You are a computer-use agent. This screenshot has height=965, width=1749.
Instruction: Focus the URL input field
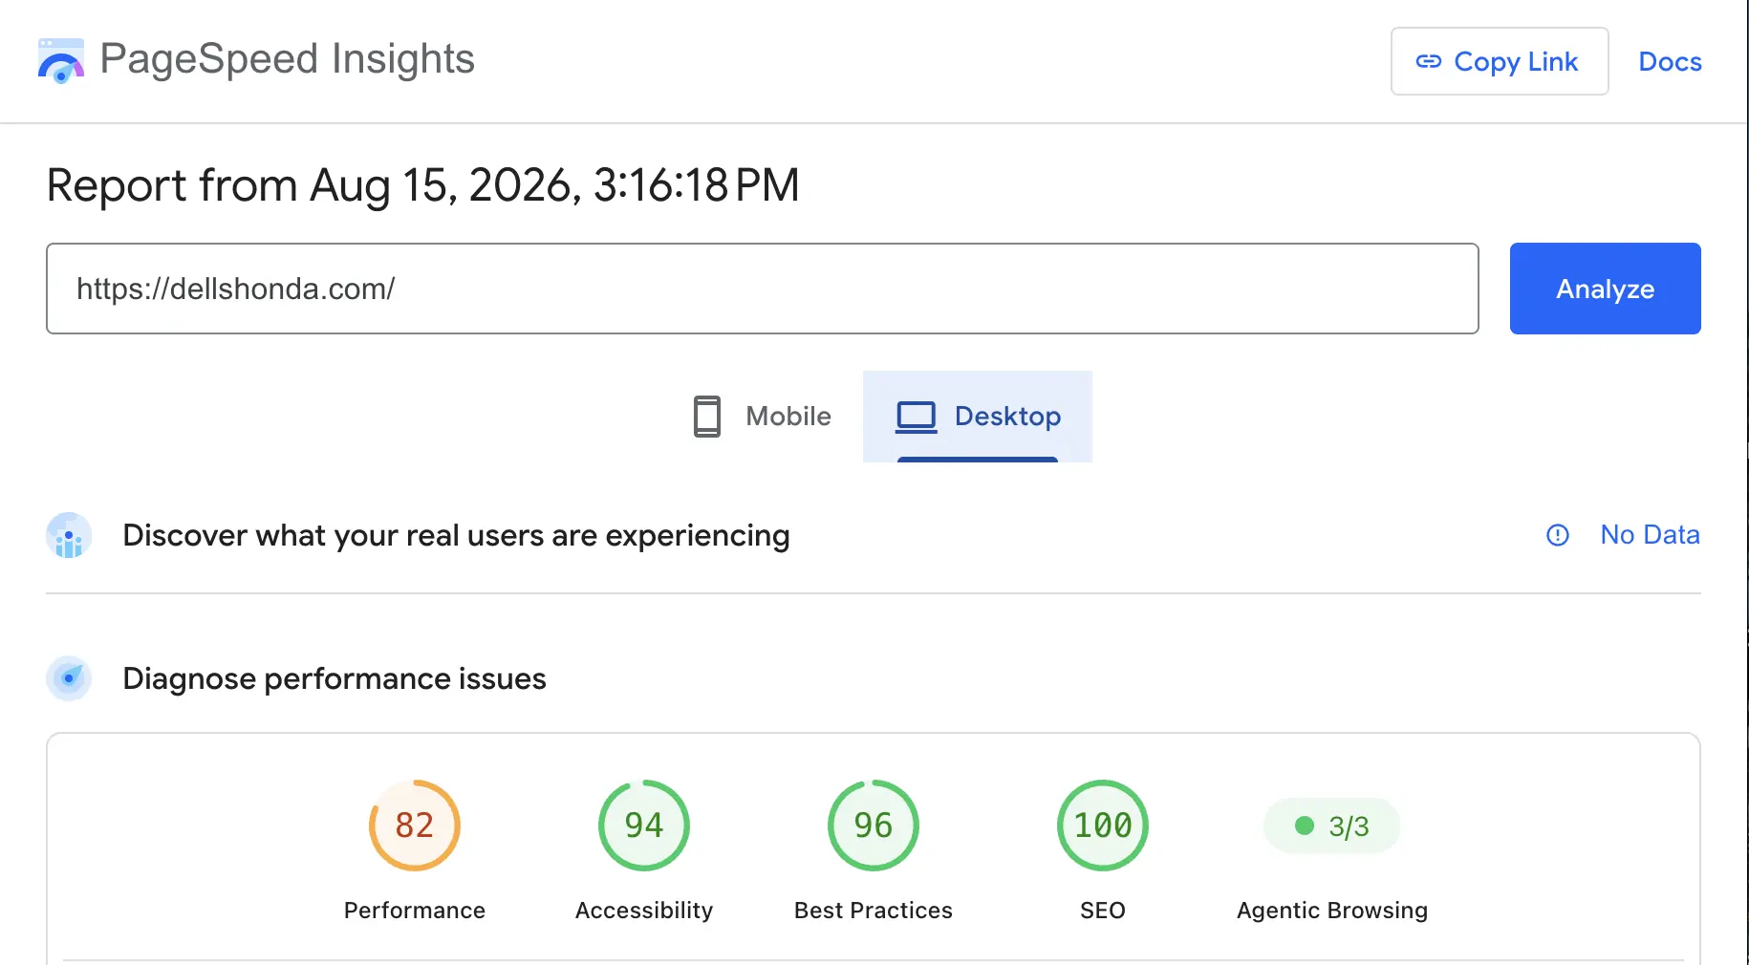pyautogui.click(x=763, y=289)
